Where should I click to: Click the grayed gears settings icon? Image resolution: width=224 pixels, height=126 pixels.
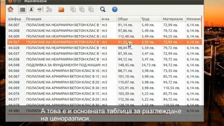tap(49, 9)
